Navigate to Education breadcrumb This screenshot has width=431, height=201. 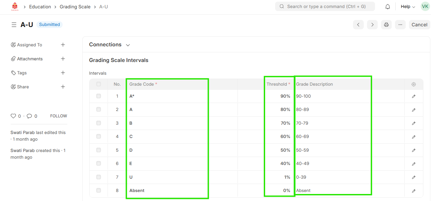click(x=40, y=7)
